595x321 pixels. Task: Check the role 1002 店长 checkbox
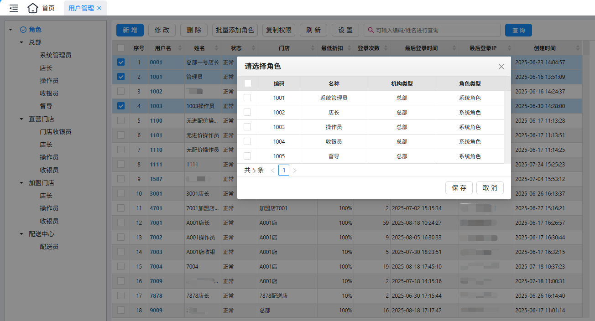(x=247, y=112)
